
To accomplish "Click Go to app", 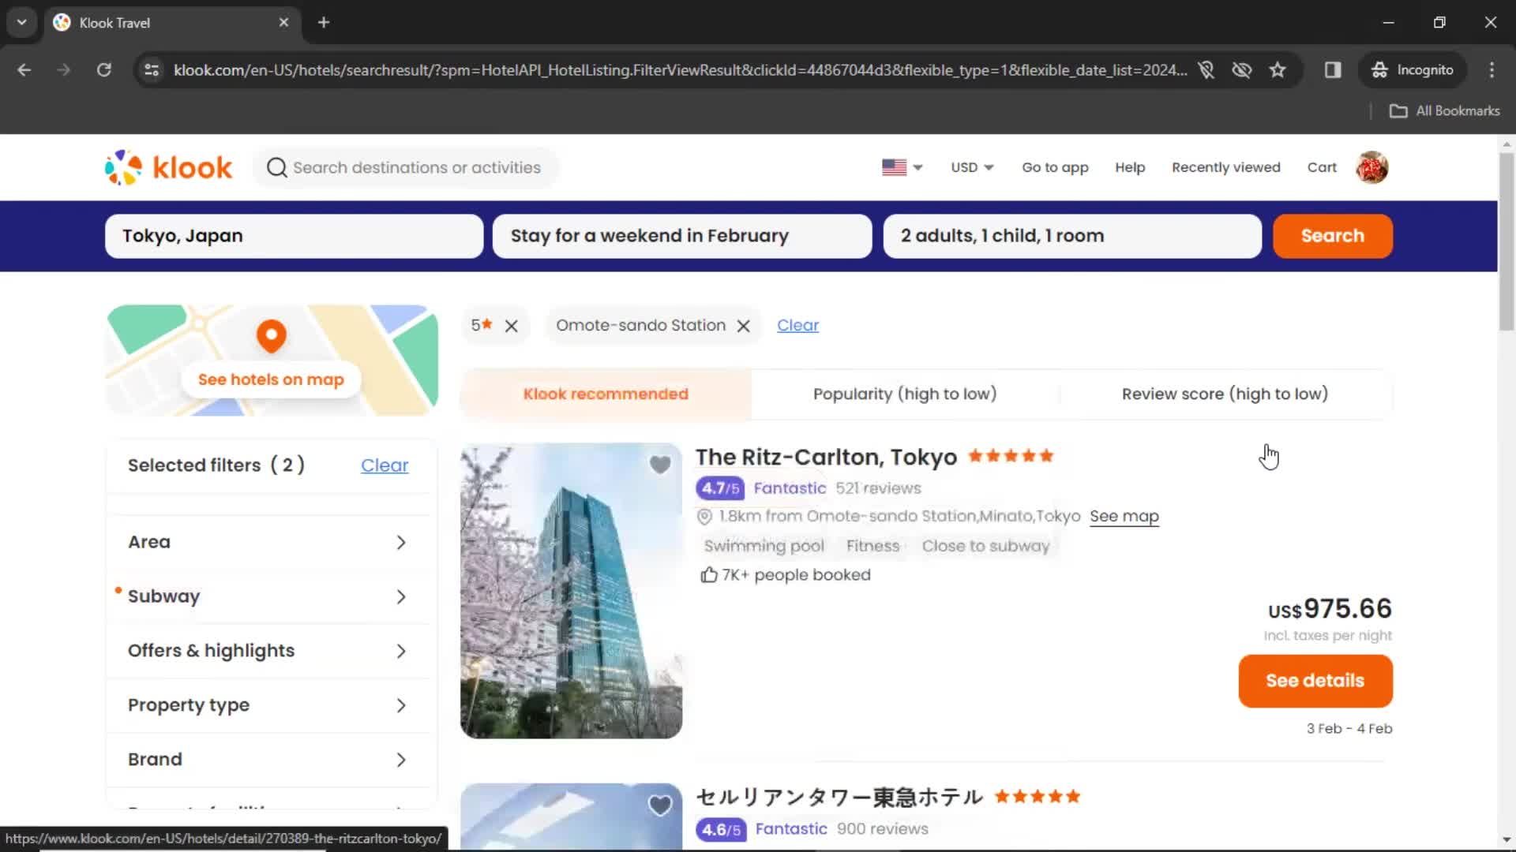I will [1055, 167].
